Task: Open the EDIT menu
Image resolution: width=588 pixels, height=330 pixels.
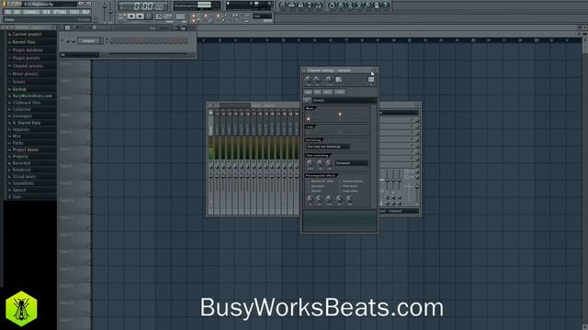Action: tap(17, 12)
